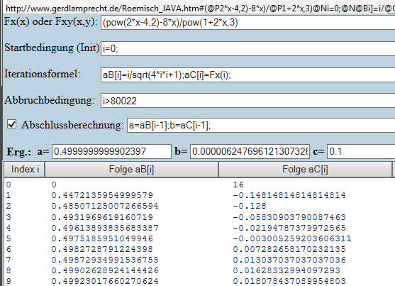
Task: Select value 0.4975185951049946 in Folge aB
Action: pyautogui.click(x=102, y=238)
